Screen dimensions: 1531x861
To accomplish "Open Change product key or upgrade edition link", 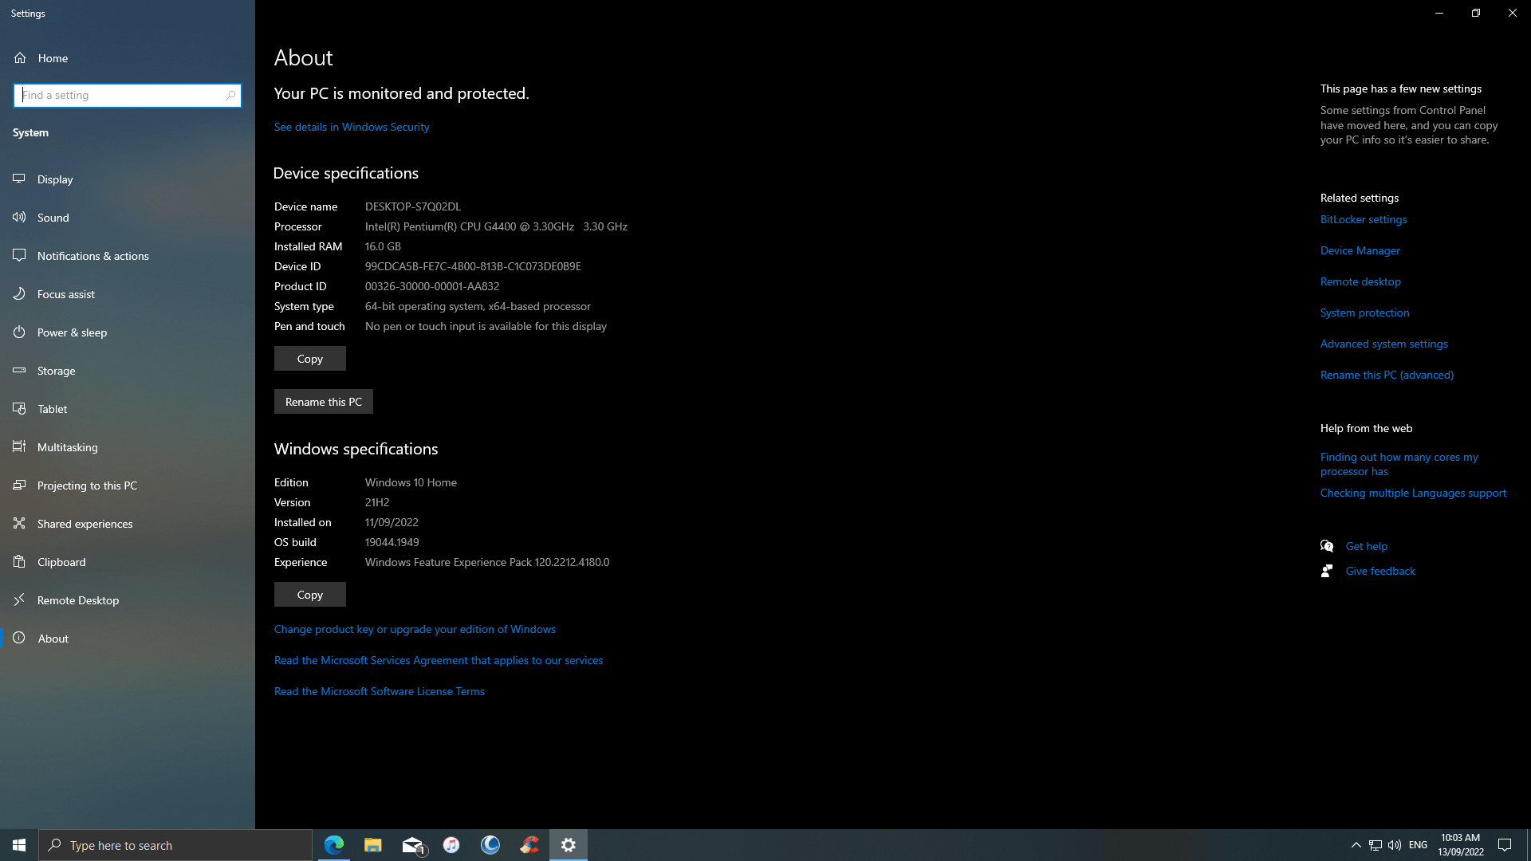I will tap(415, 629).
